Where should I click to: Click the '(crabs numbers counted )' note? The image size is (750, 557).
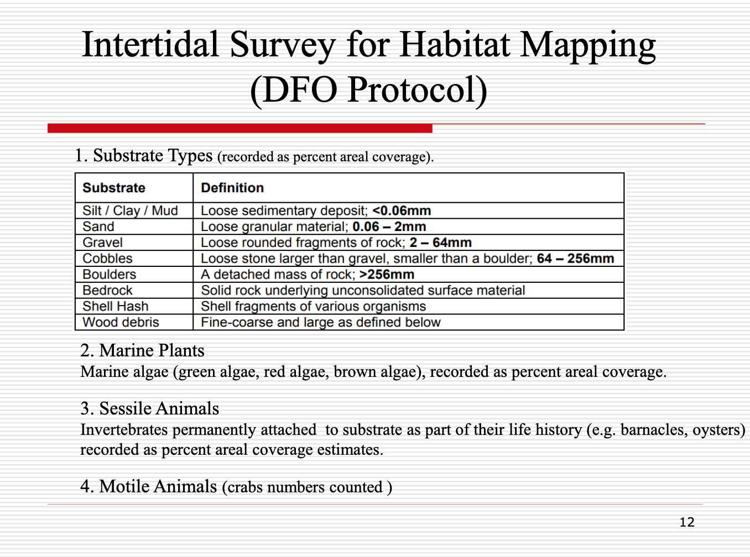[307, 487]
